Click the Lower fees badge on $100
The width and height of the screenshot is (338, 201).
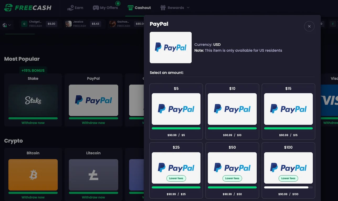click(x=288, y=178)
